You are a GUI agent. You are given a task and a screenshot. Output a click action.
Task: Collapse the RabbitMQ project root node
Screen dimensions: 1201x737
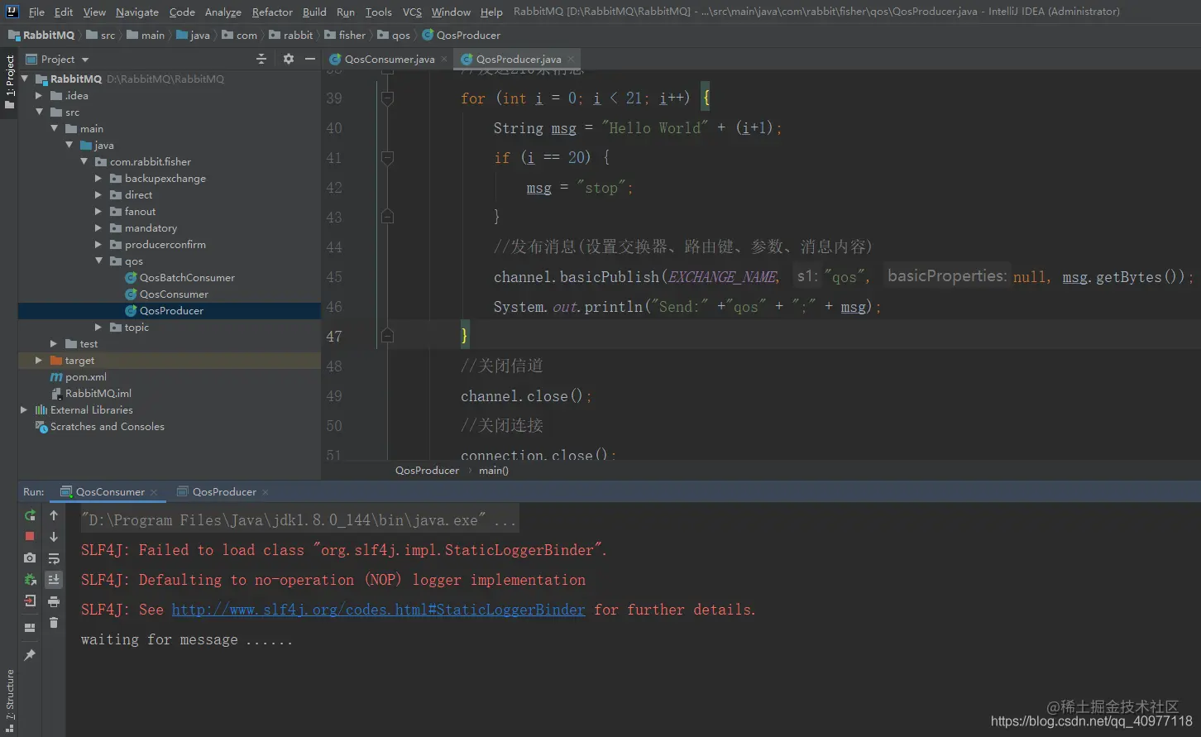point(25,79)
